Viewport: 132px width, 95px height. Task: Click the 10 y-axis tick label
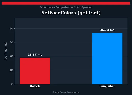tap(11, 70)
